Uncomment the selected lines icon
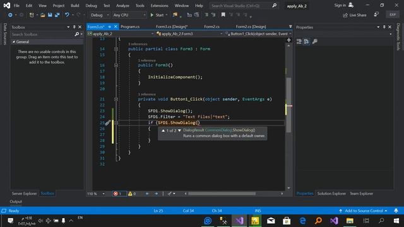 tap(213, 15)
